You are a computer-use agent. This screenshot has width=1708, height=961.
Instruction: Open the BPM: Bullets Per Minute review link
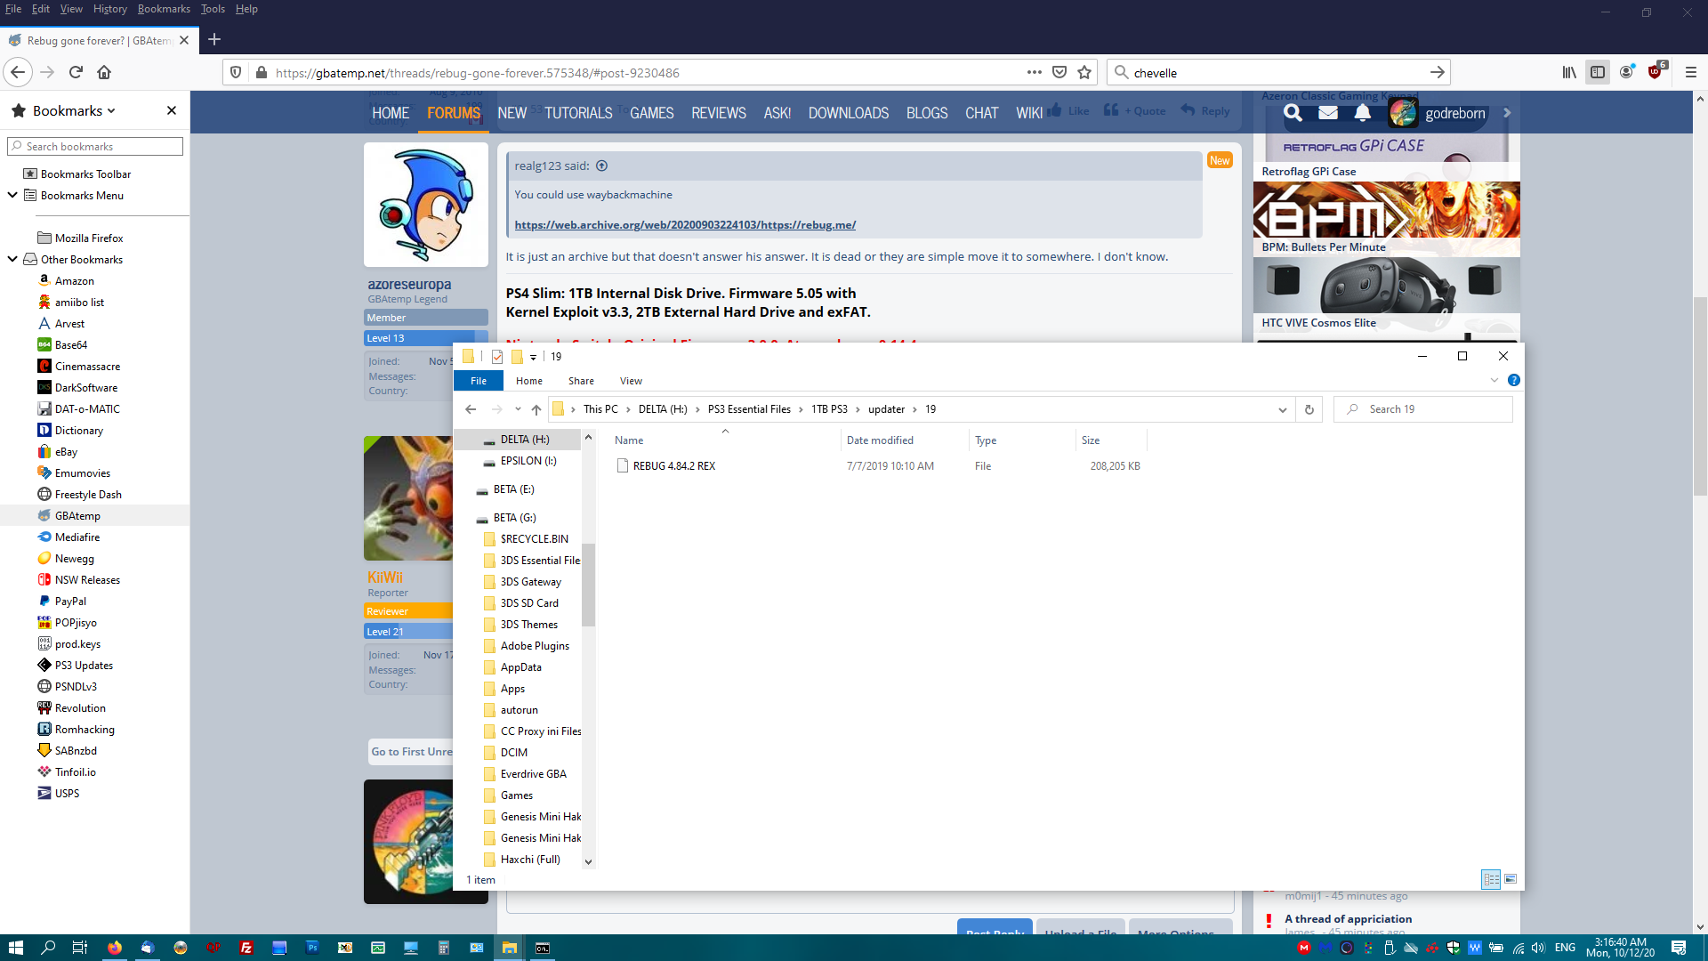pos(1324,247)
